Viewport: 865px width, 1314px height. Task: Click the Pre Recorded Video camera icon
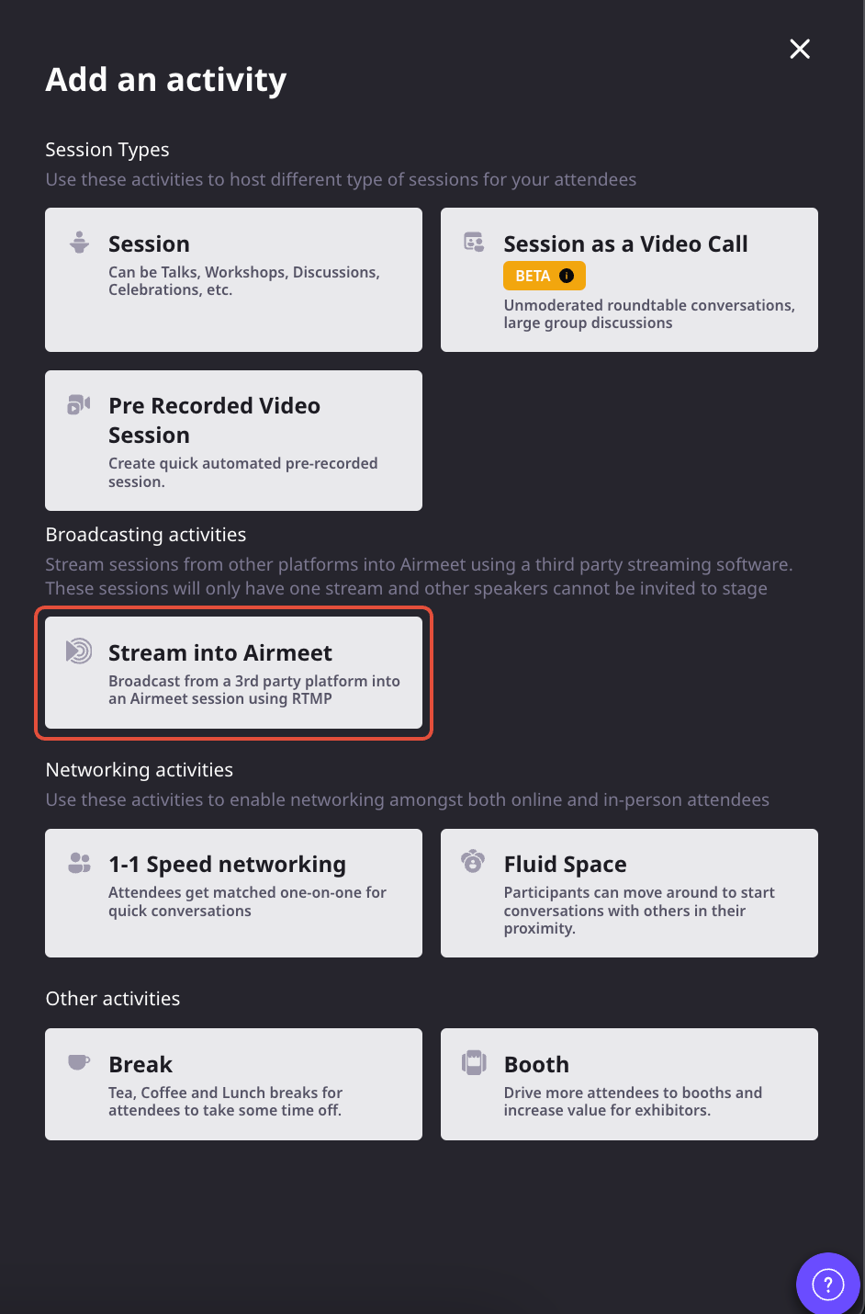(79, 404)
